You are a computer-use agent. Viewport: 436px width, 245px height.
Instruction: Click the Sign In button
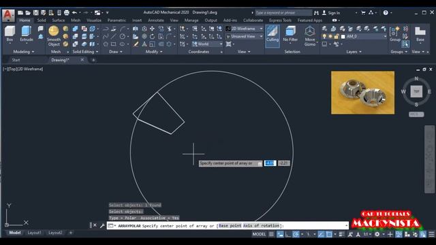331,13
